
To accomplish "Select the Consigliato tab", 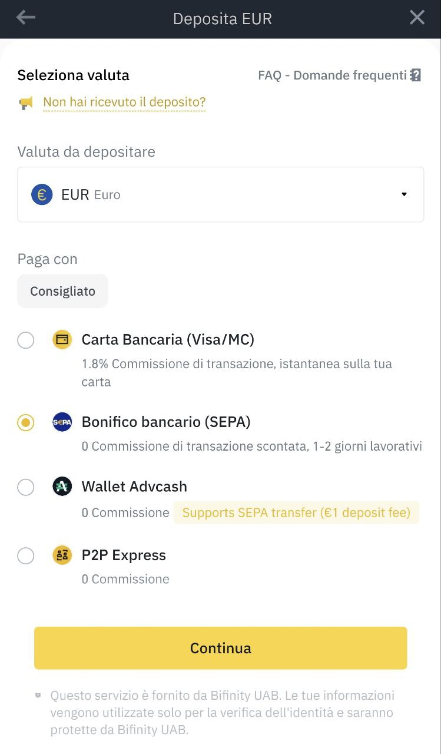I will [x=62, y=291].
